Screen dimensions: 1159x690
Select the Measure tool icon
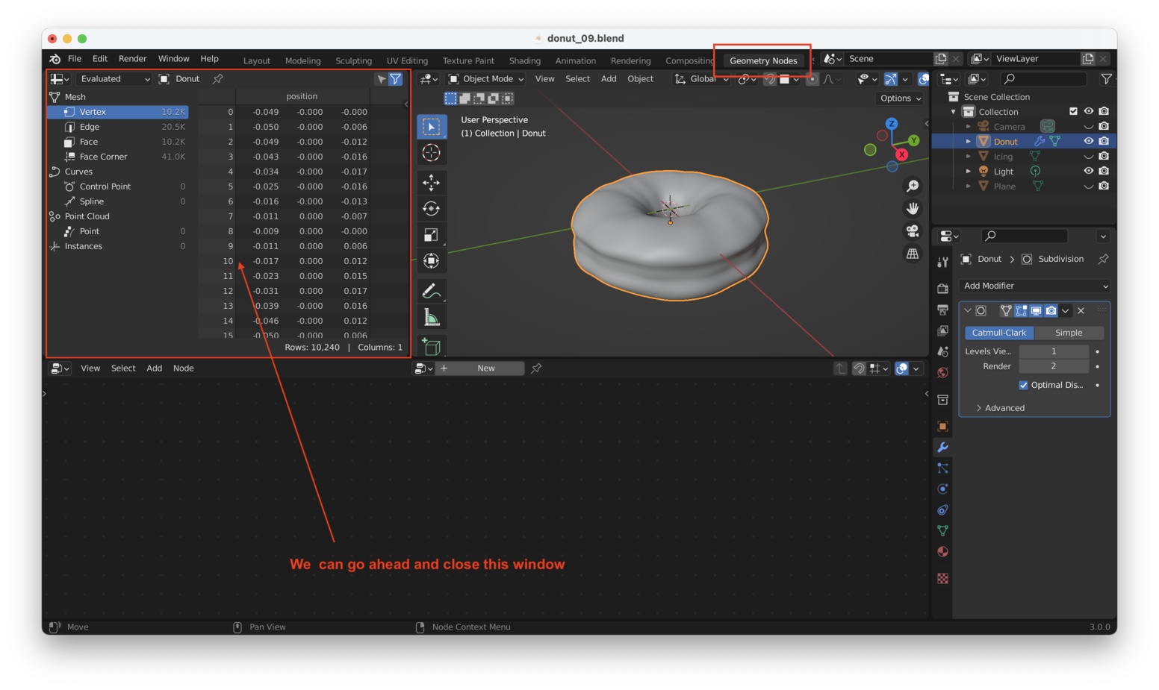[431, 318]
